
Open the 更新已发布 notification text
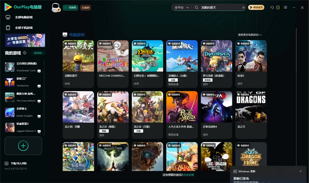coord(241,178)
